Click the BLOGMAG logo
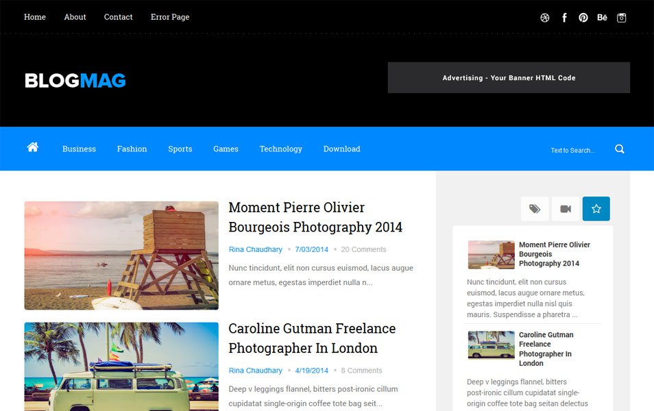The height and width of the screenshot is (411, 654). 75,80
